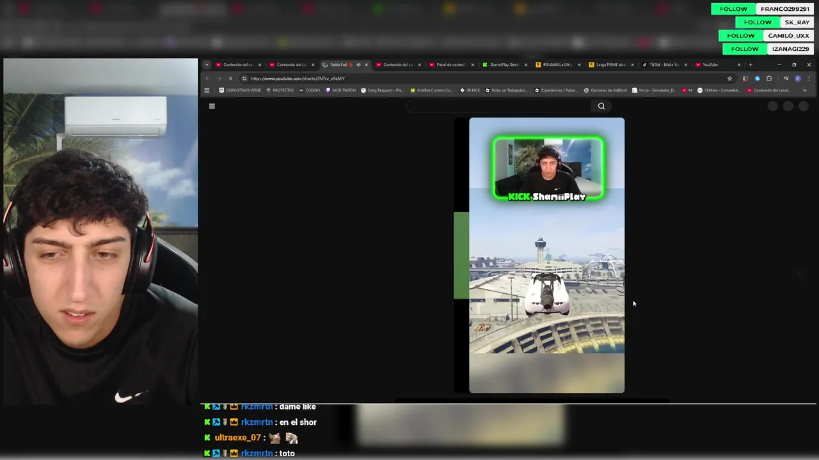Close the TikTok tab
Viewport: 819px width, 460px height.
click(x=685, y=65)
